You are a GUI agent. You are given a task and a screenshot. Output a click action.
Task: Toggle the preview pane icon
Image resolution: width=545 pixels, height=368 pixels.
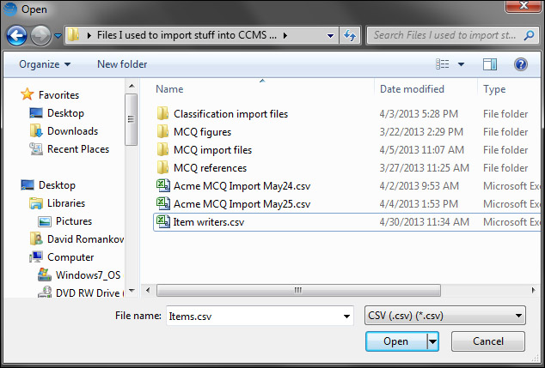[x=490, y=64]
